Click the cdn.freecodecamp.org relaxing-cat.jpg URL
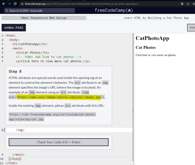Image resolution: width=195 pixels, height=165 pixels. 52,117
